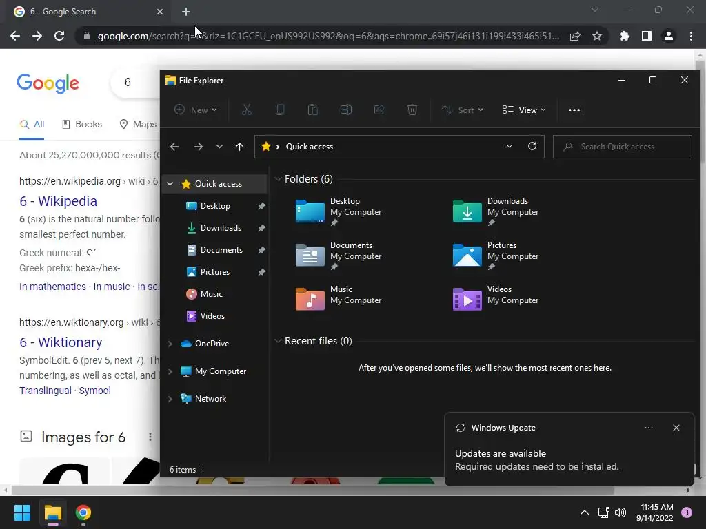Click the Chrome address bar URL

328,36
